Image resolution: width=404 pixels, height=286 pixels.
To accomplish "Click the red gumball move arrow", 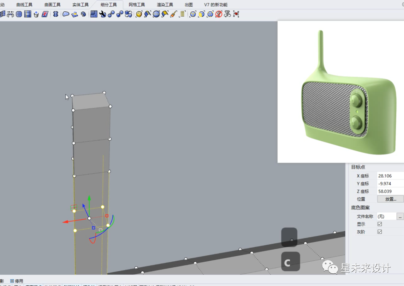I will click(x=71, y=221).
